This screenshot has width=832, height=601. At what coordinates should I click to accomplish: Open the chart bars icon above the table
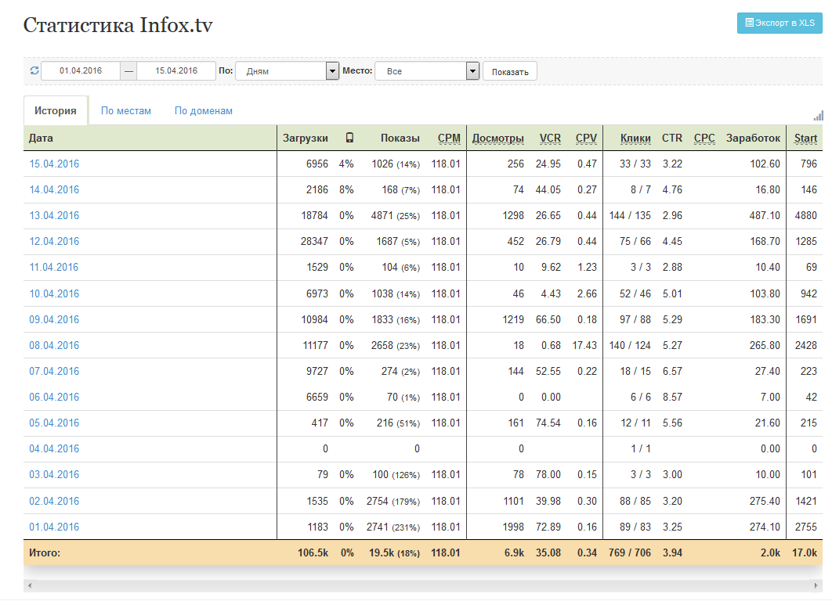click(x=818, y=116)
